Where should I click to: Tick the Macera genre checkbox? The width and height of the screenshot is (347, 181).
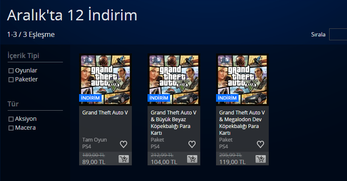click(11, 128)
